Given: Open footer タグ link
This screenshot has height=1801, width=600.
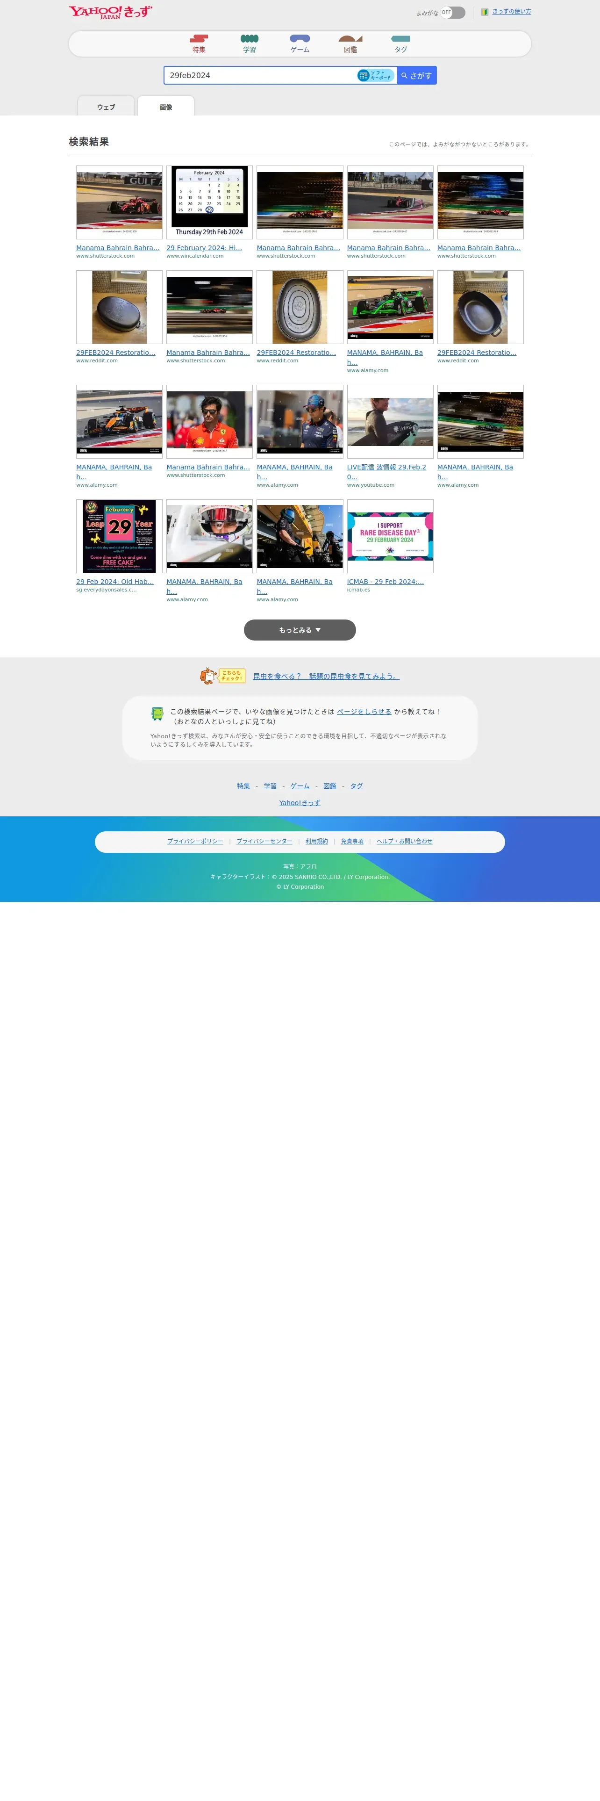Looking at the screenshot, I should (356, 786).
